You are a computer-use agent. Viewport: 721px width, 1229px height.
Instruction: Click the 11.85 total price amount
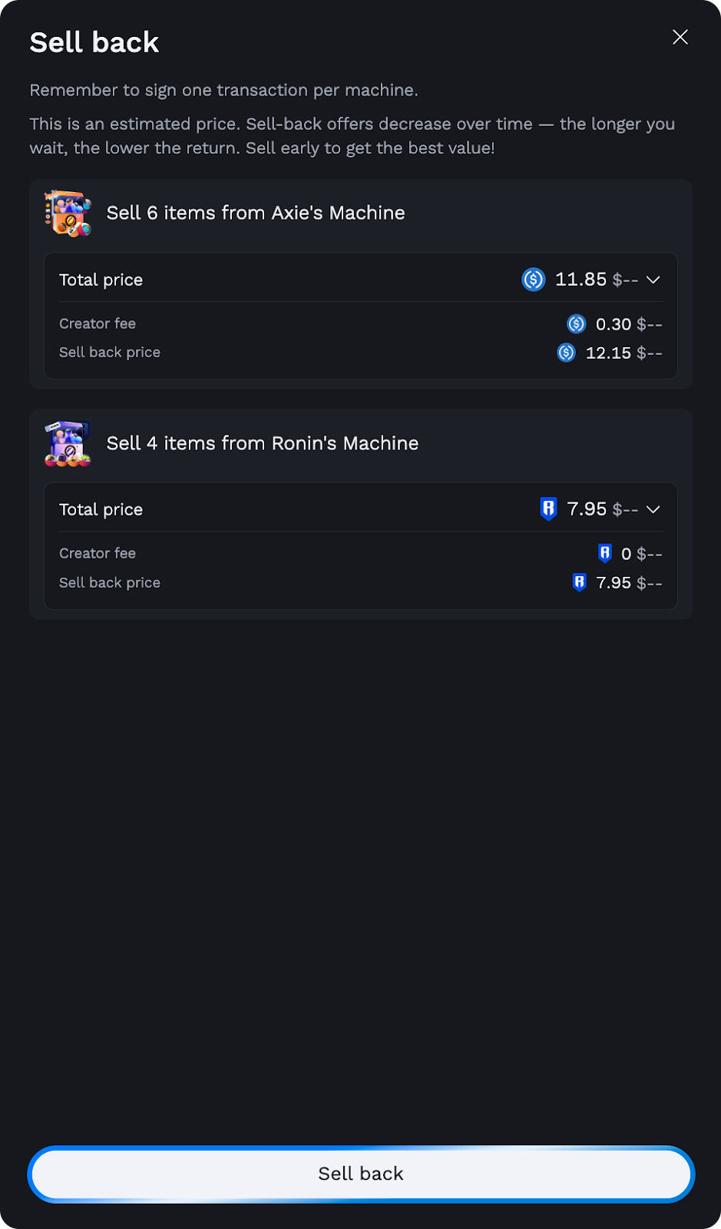(581, 280)
